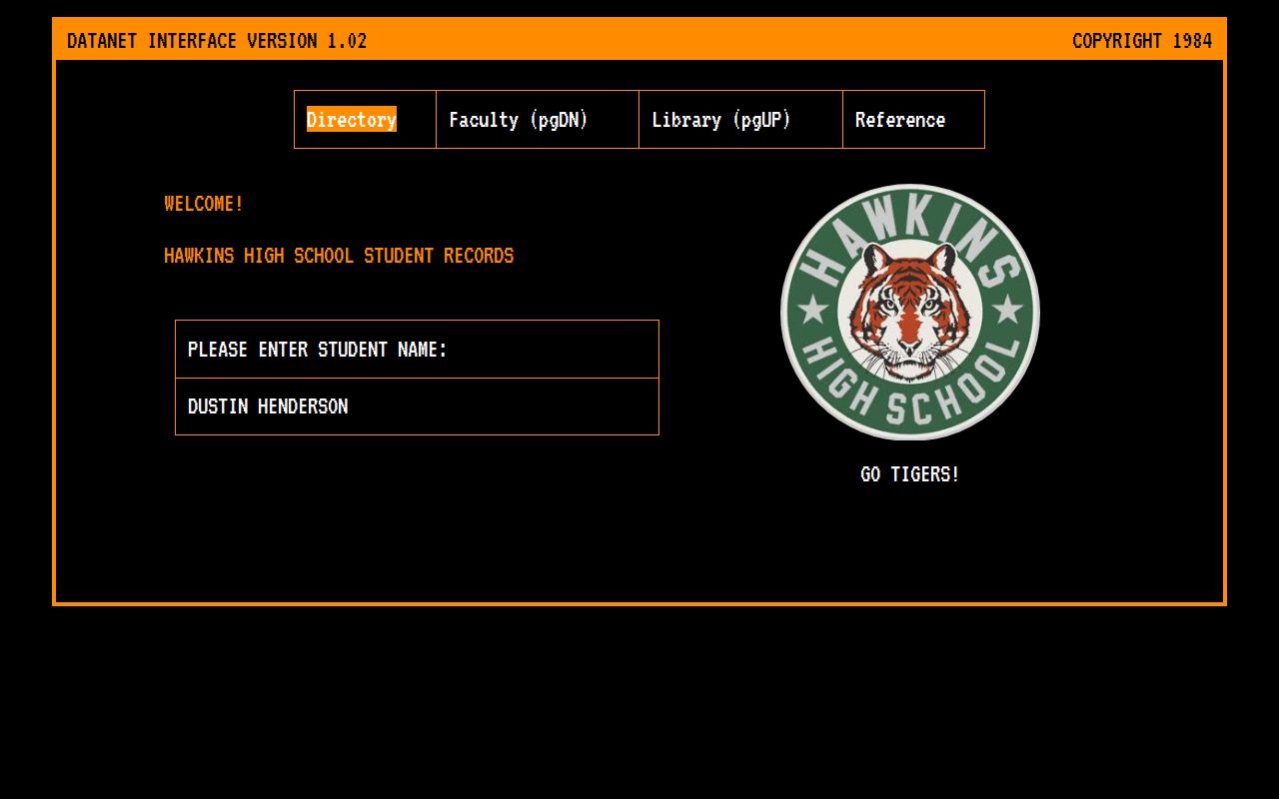The width and height of the screenshot is (1279, 799).
Task: Click the WELCOME! heading
Action: (x=204, y=204)
